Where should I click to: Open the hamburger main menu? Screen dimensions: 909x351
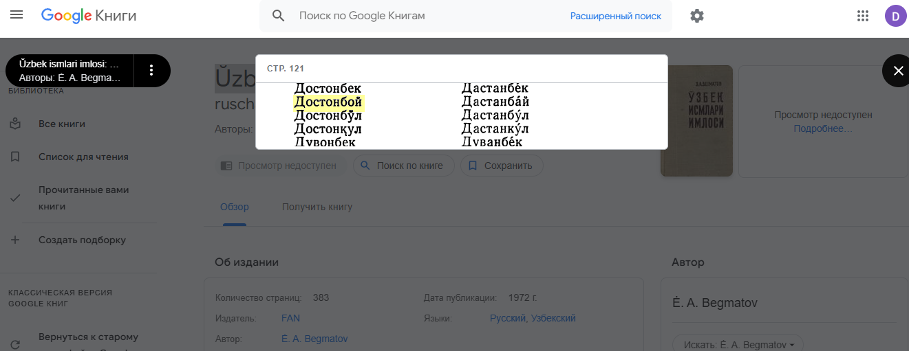[x=17, y=15]
